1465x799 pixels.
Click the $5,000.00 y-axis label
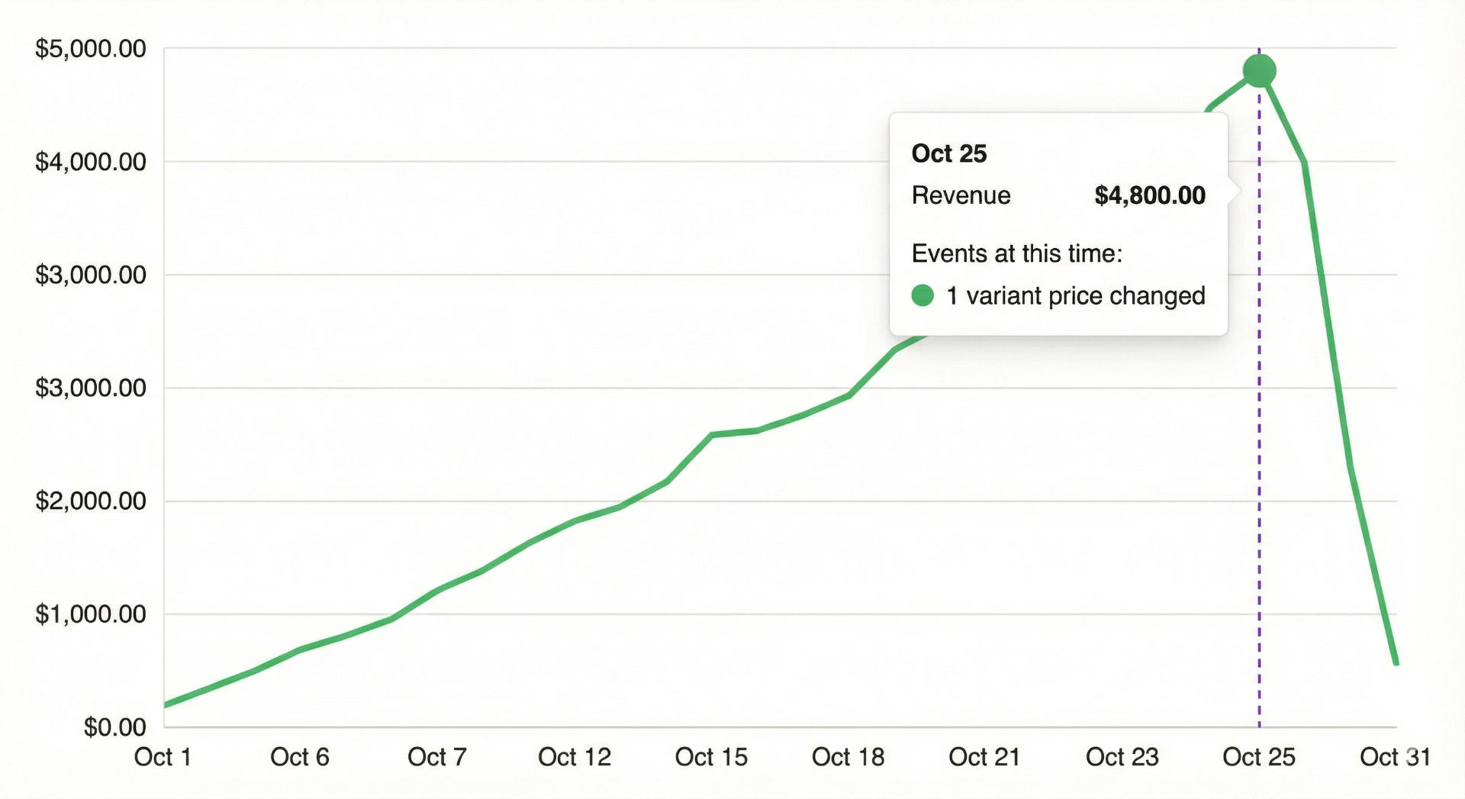pos(91,49)
